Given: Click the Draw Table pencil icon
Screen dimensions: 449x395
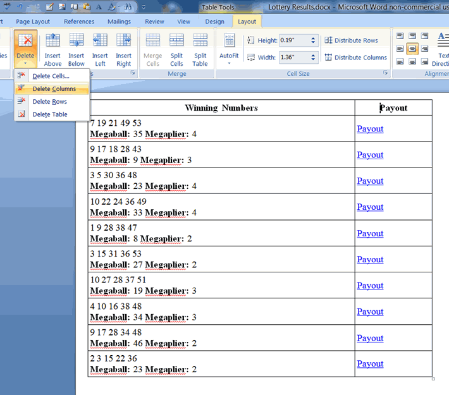Looking at the screenshot, I should coord(49,6).
